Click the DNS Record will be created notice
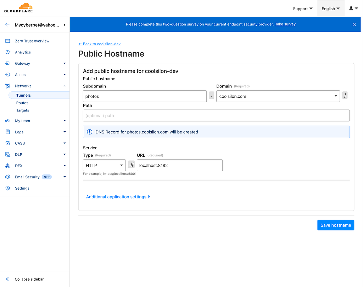Screen dimensions: 363x287 (x=216, y=132)
